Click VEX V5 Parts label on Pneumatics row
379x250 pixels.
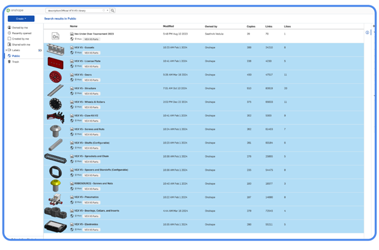92,201
